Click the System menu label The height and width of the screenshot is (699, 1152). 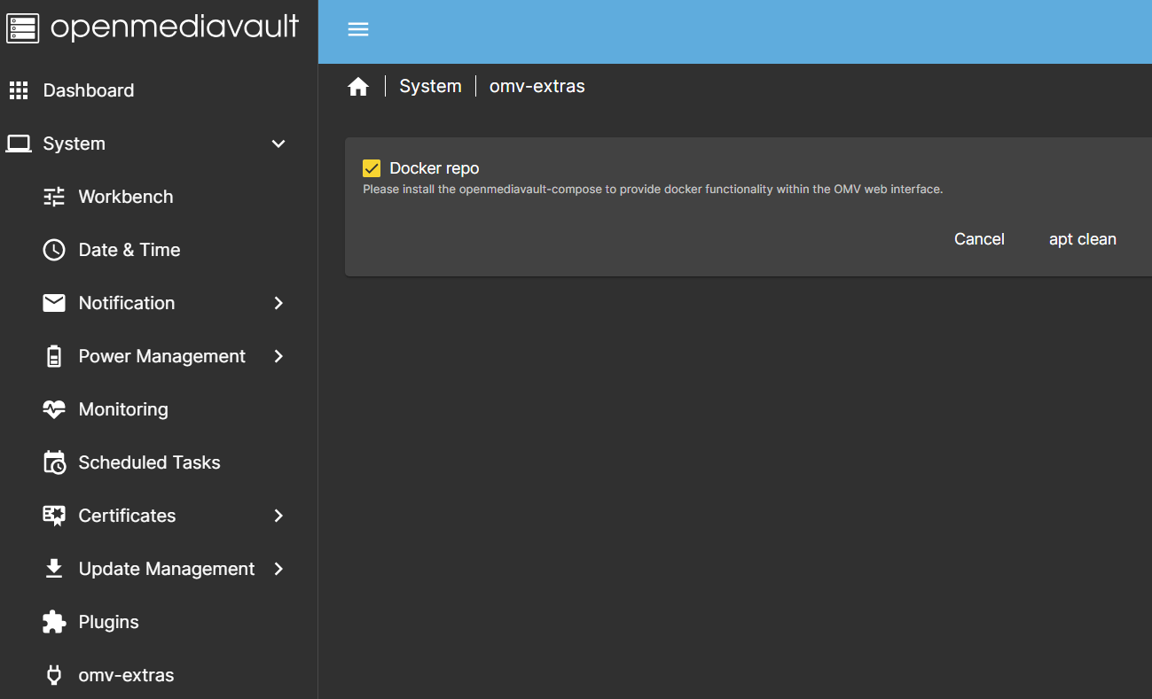pyautogui.click(x=74, y=144)
